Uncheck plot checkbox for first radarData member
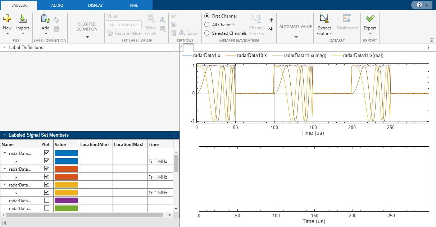 (47, 153)
